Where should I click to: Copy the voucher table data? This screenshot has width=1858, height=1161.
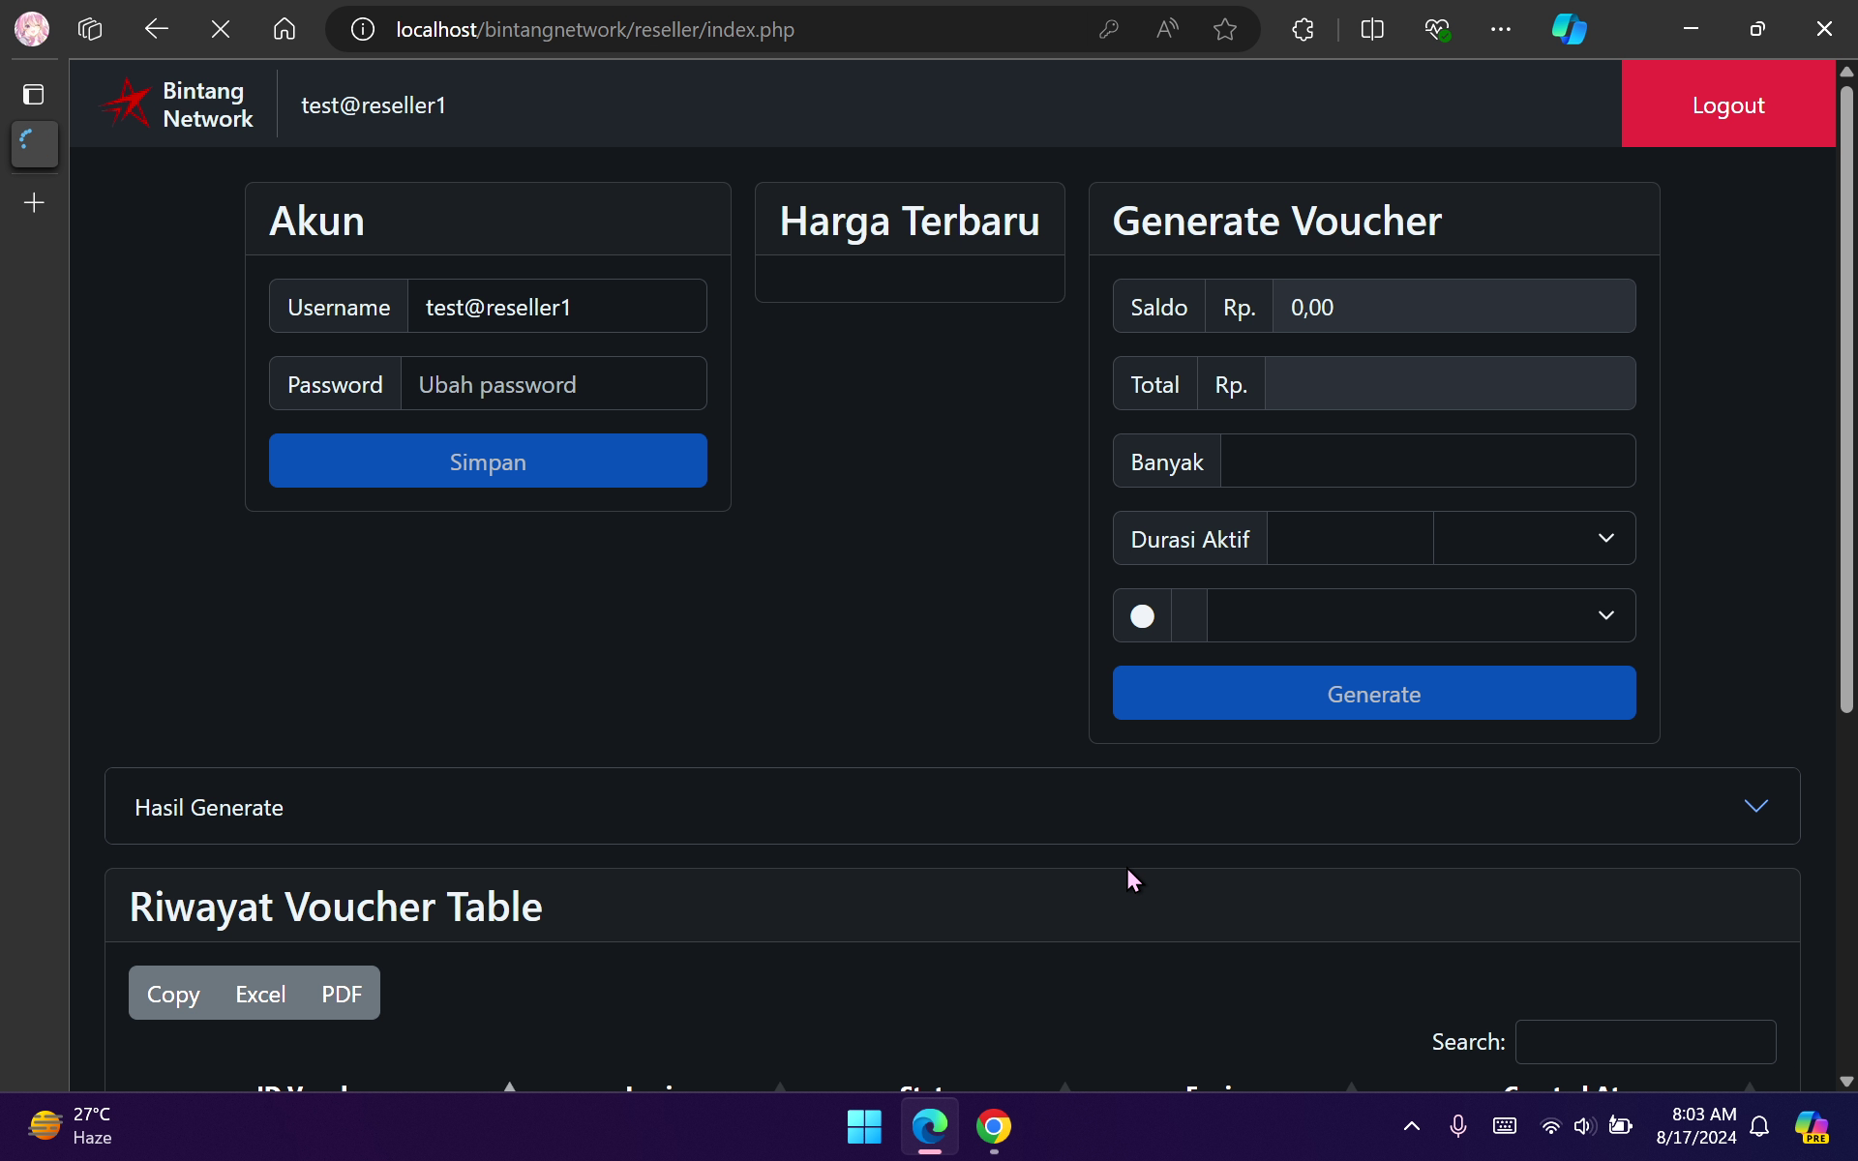[173, 993]
